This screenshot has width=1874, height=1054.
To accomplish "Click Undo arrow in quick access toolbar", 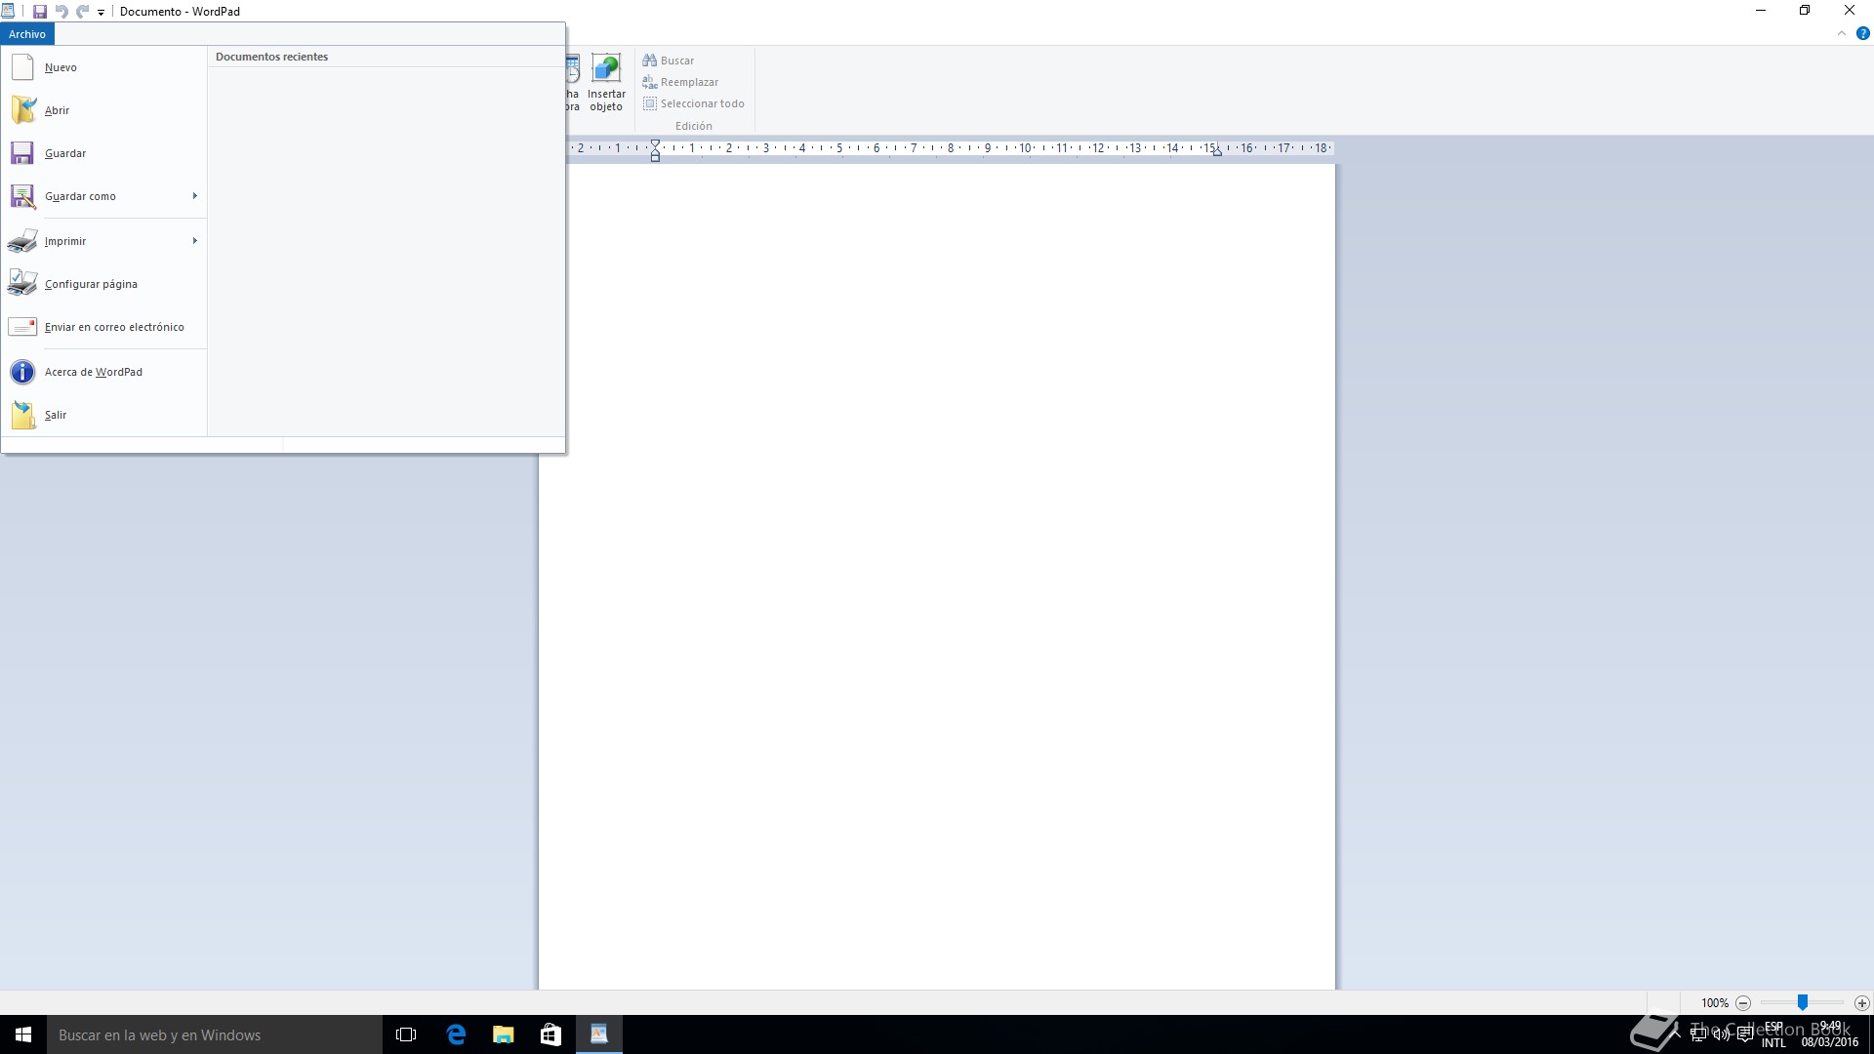I will [61, 12].
